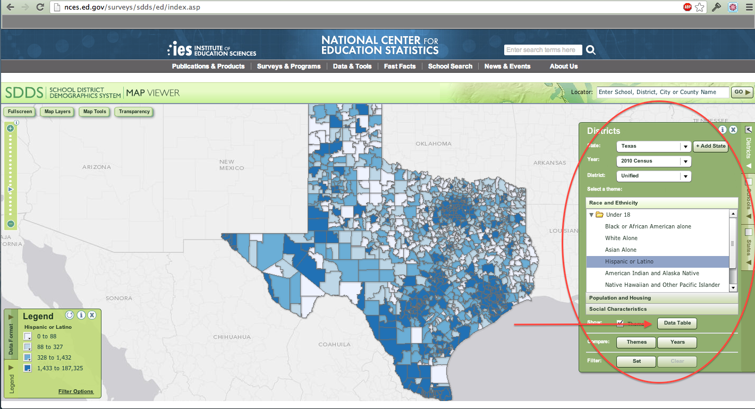Screen dimensions: 755x409
Task: Open the Legend info icon
Action: point(81,315)
